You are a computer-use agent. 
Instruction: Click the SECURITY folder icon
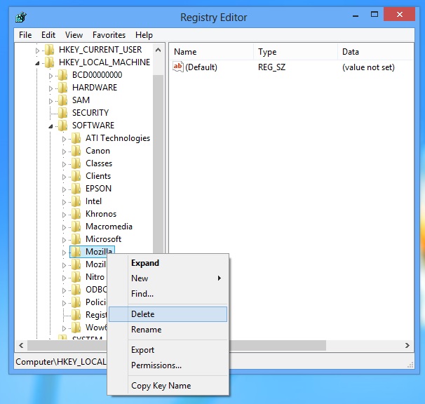pyautogui.click(x=62, y=113)
